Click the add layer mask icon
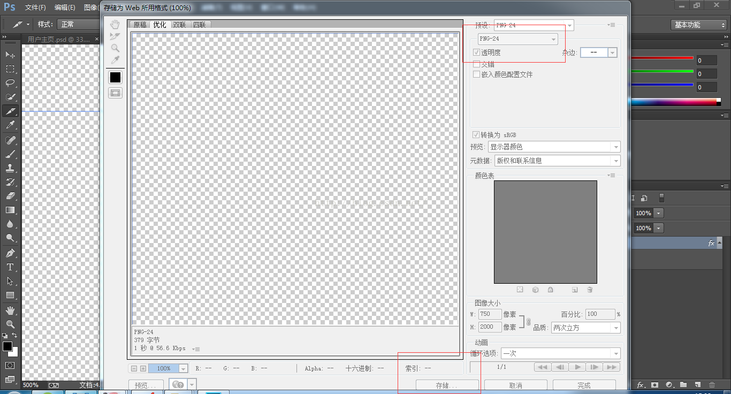The height and width of the screenshot is (394, 731). click(x=654, y=384)
